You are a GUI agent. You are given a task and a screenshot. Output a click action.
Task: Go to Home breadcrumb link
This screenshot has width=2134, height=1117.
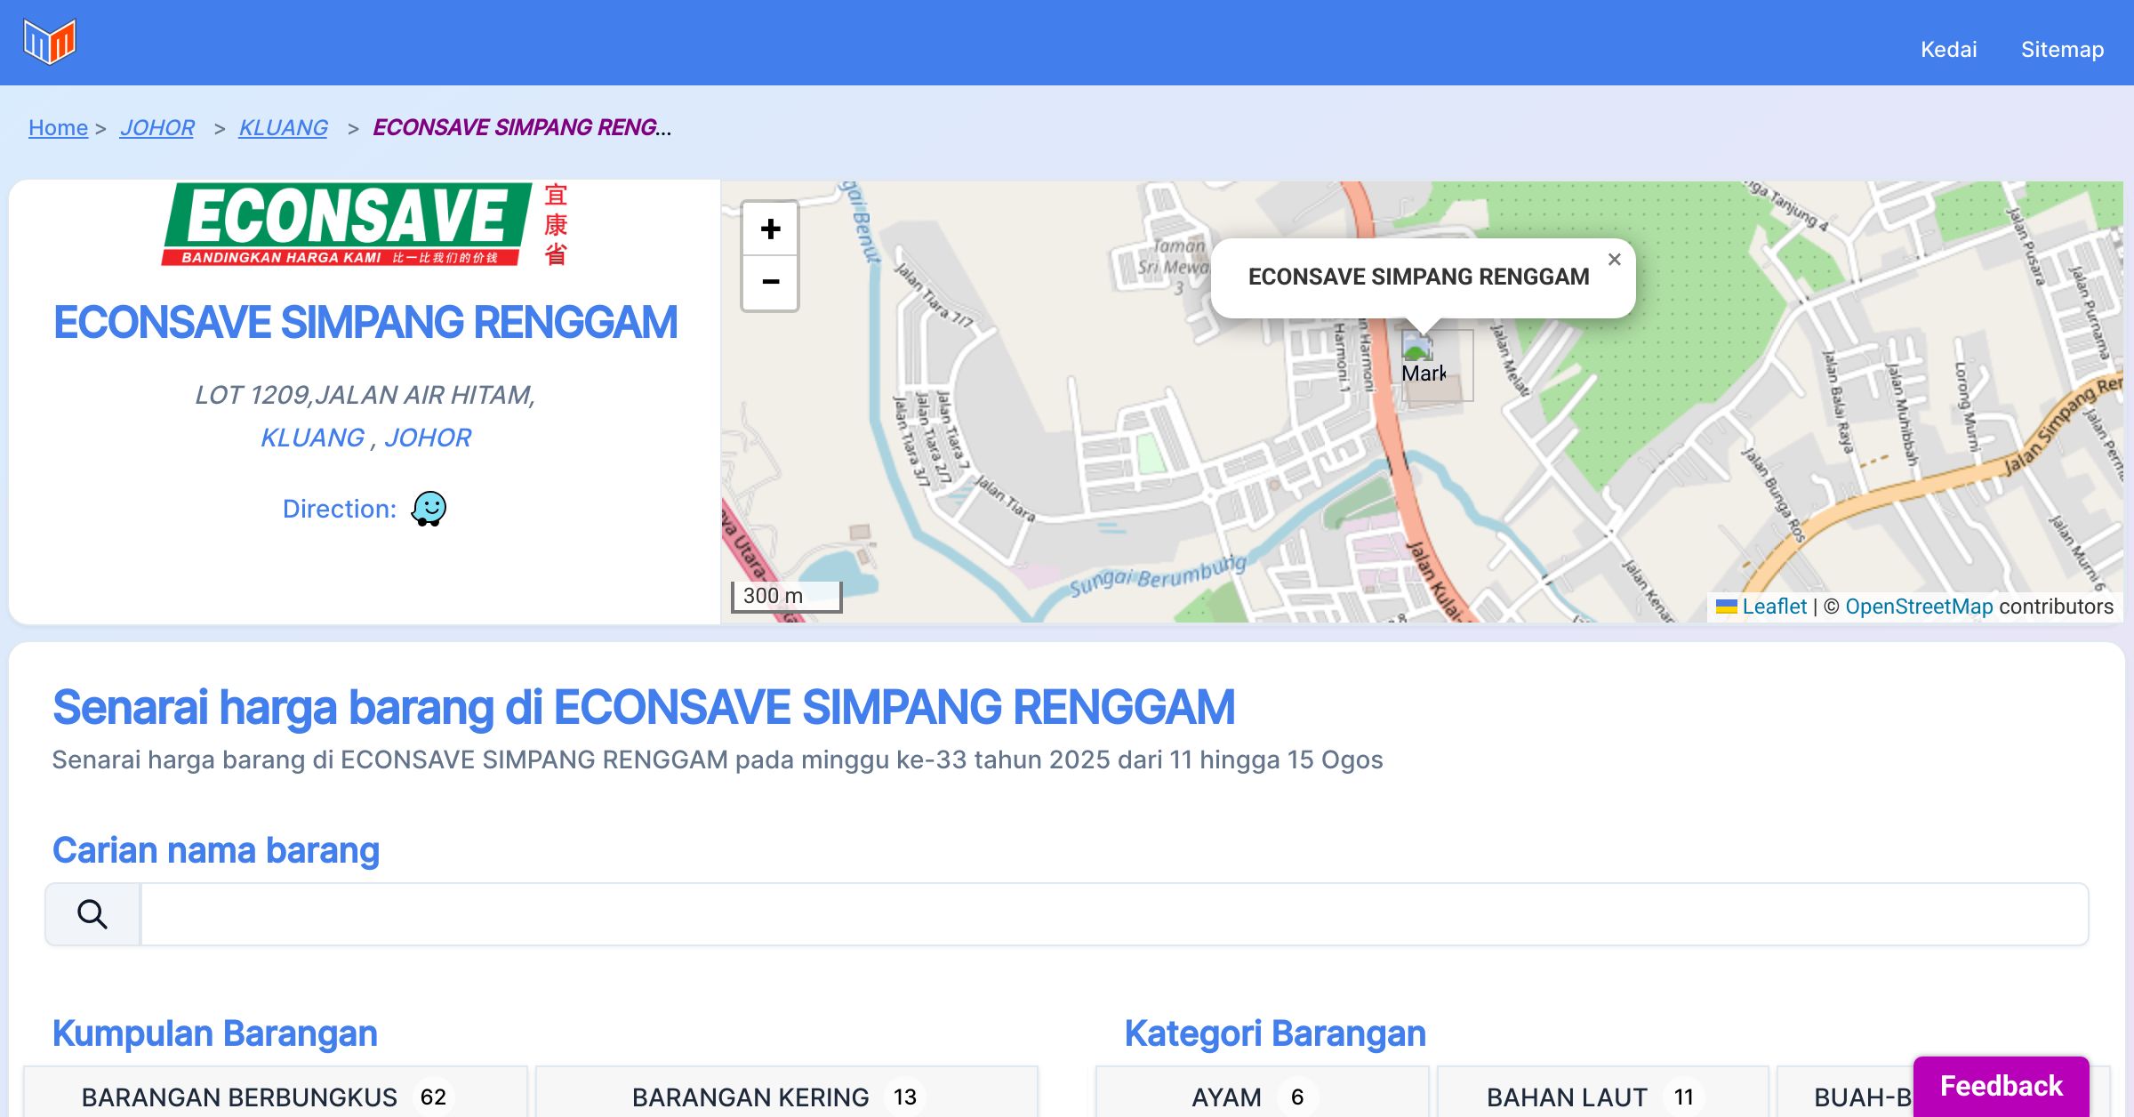pyautogui.click(x=58, y=127)
